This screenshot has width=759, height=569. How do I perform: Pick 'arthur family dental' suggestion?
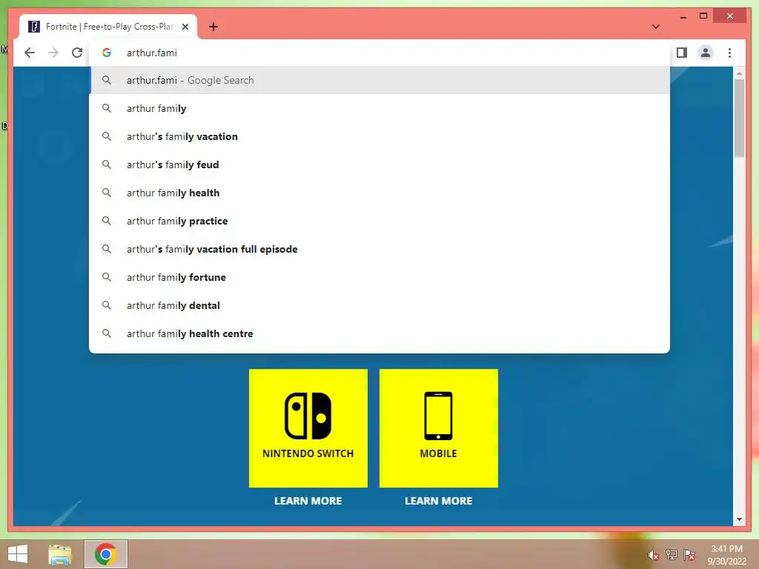(379, 305)
